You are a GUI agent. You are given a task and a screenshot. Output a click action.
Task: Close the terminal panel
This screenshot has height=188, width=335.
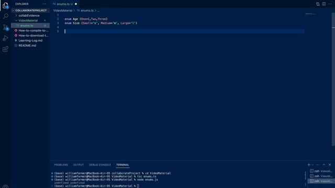(x=330, y=165)
